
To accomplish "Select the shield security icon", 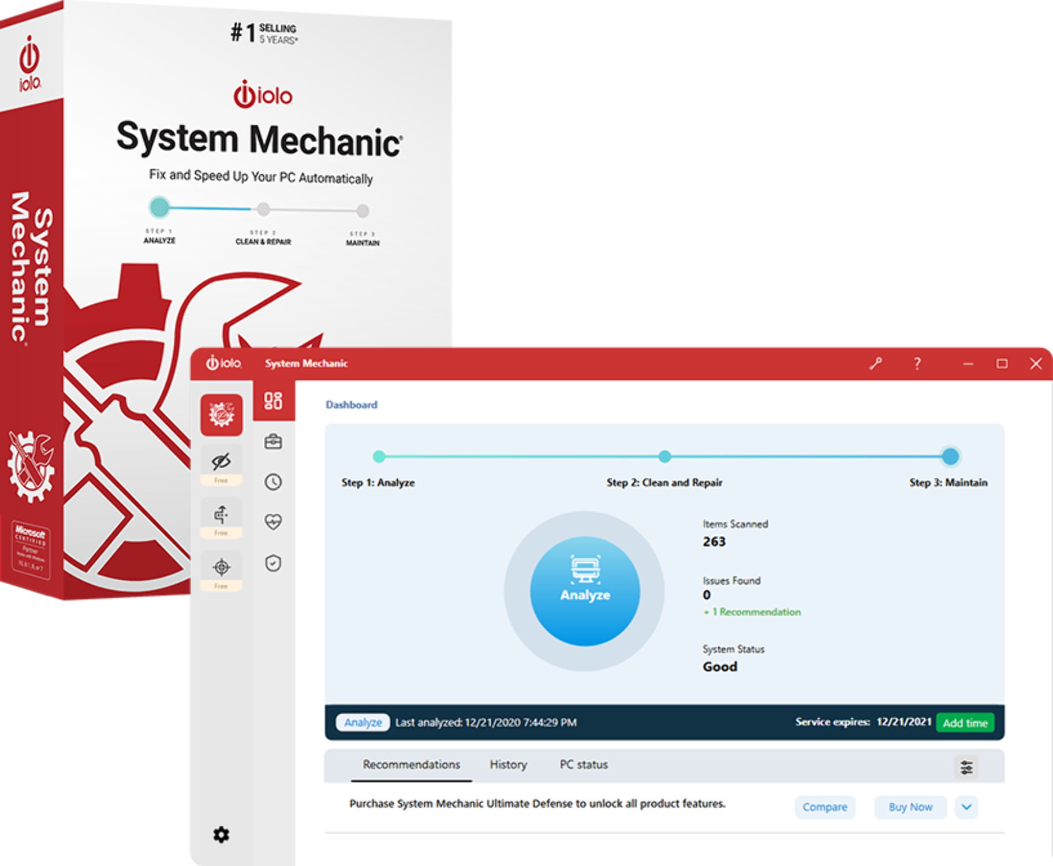I will tap(273, 563).
